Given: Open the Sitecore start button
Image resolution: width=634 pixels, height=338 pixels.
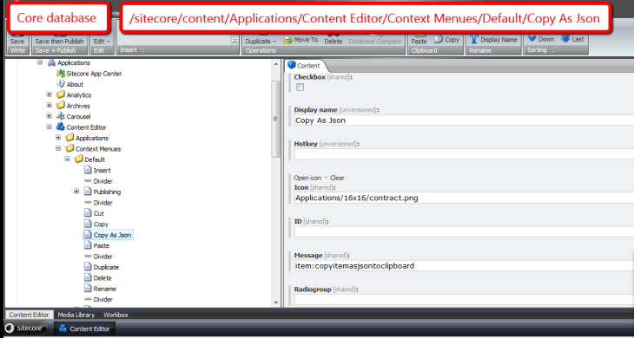Looking at the screenshot, I should click(25, 328).
